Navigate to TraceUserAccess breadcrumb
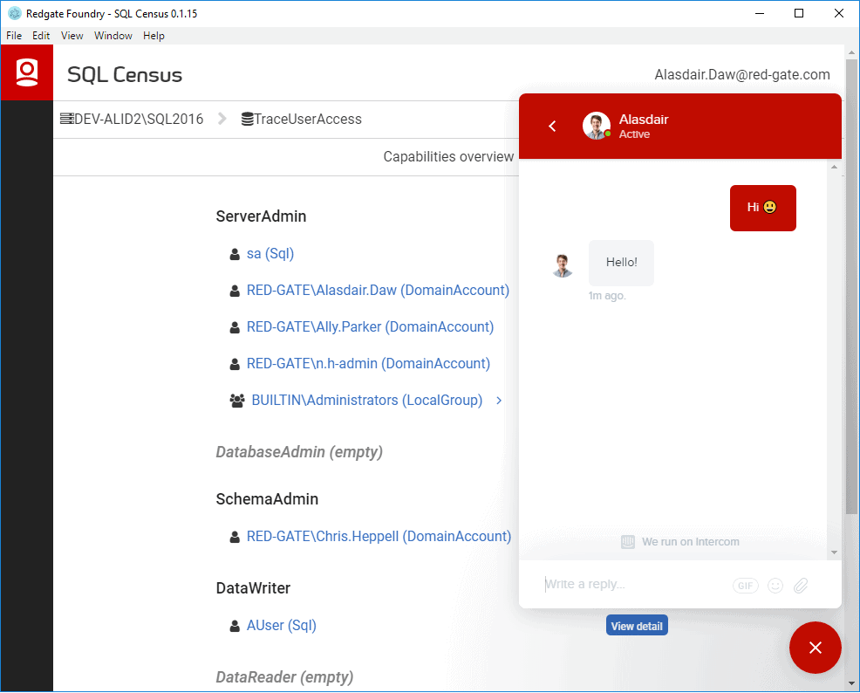 [308, 119]
